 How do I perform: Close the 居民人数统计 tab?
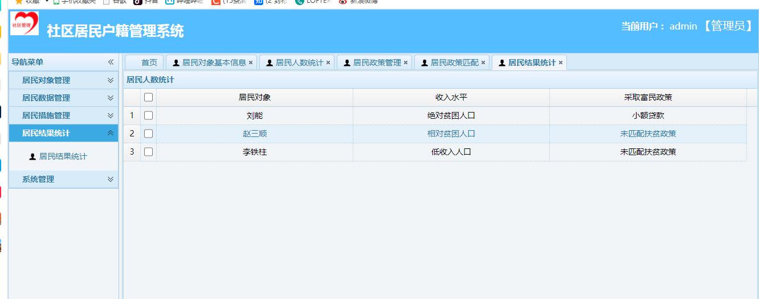[328, 63]
